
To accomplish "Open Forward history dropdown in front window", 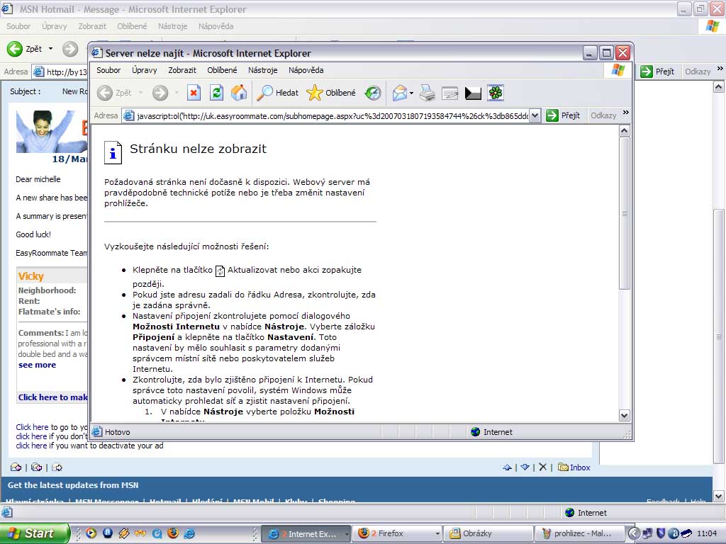I will [177, 93].
